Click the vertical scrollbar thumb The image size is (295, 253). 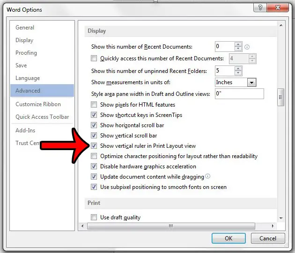280,97
